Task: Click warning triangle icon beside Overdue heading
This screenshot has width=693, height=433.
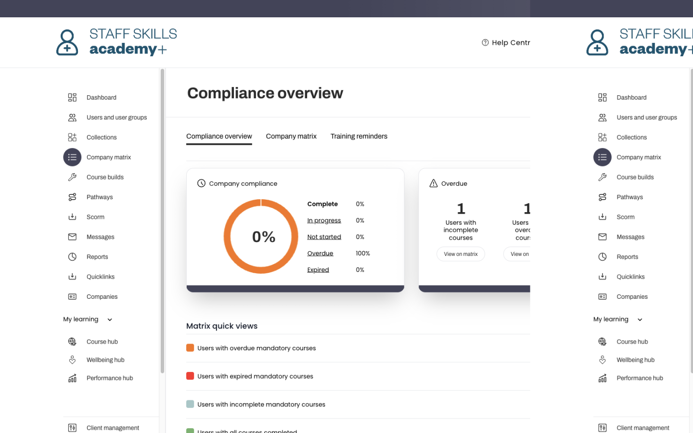Action: (x=434, y=183)
